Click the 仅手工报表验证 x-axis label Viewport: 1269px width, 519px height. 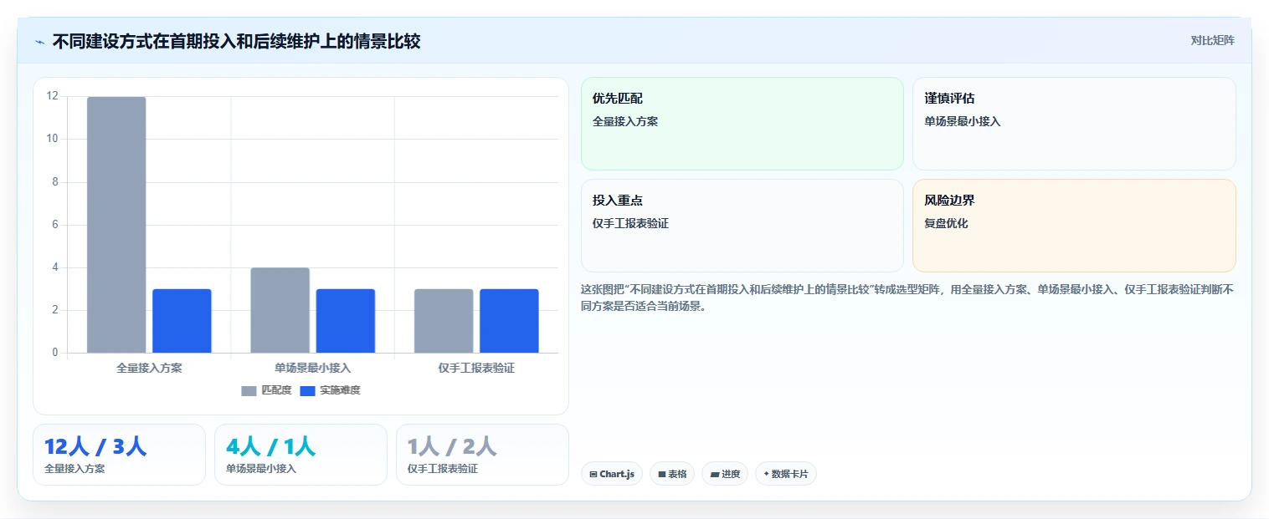(x=476, y=368)
